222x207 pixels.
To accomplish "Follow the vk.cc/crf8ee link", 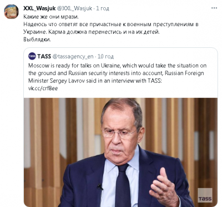I will coord(43,88).
